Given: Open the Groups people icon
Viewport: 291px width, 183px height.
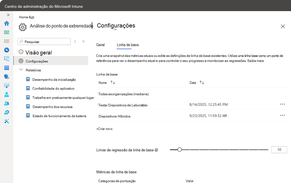Looking at the screenshot, I should (6, 103).
